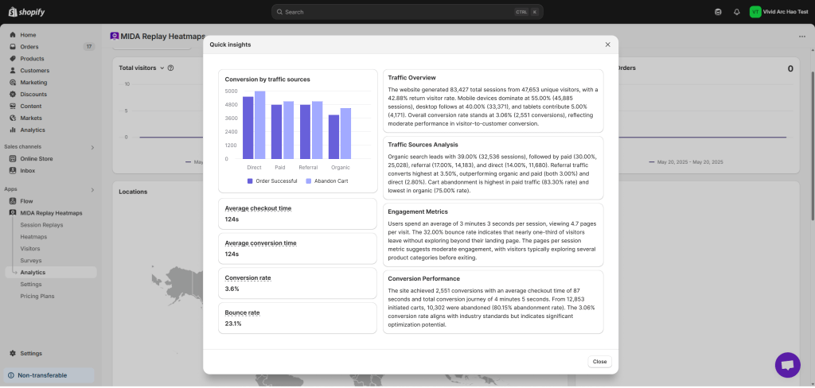
Task: Click the Quick insights dialog title
Action: [x=230, y=45]
